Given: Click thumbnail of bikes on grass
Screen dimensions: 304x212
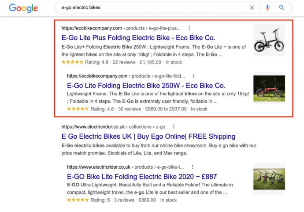Looking at the screenshot, I should click(269, 179).
